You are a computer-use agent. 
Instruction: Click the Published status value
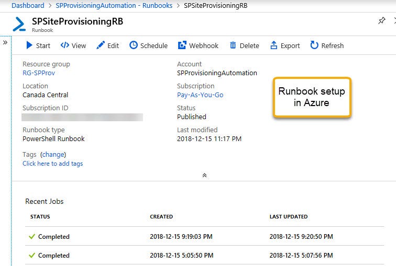191,117
